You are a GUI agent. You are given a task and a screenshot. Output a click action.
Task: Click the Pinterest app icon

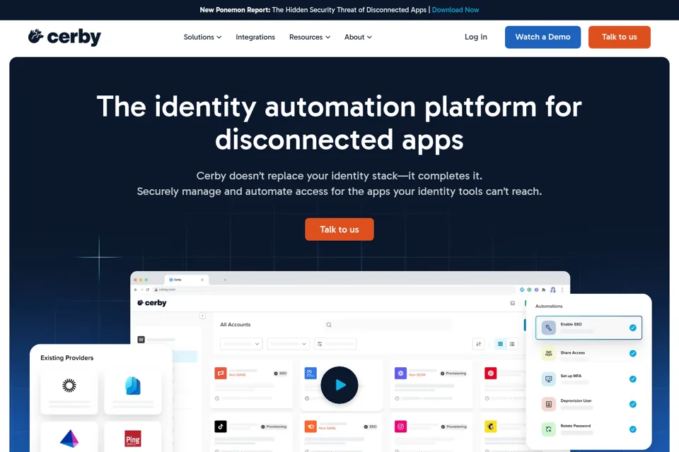click(491, 373)
